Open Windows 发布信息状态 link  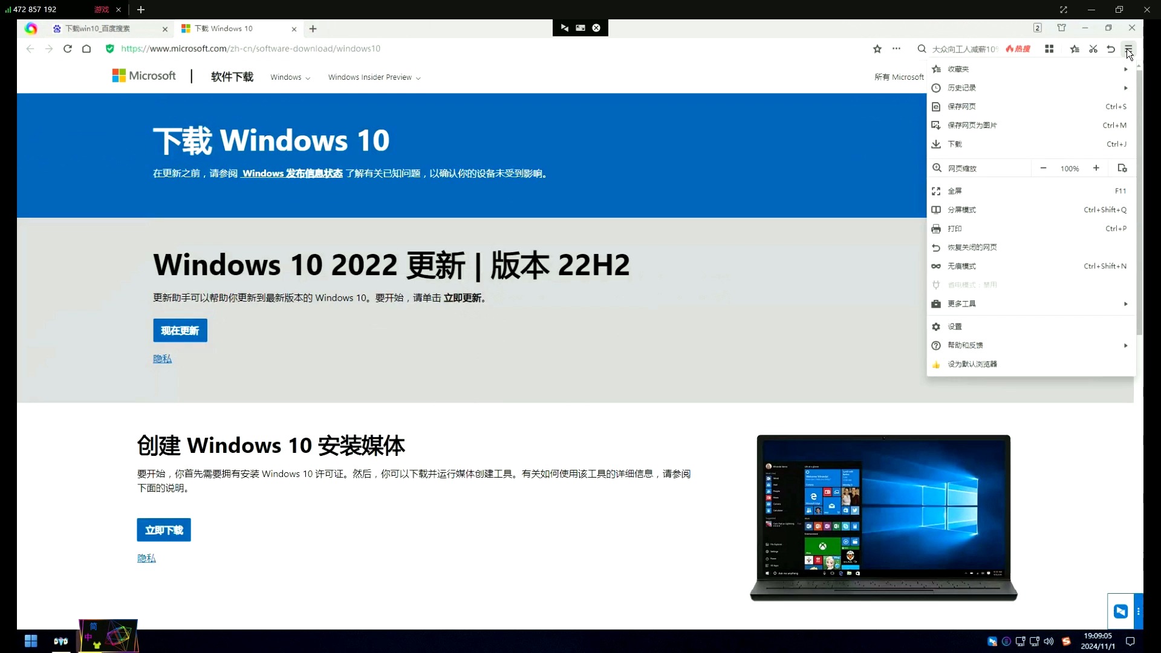pos(292,174)
